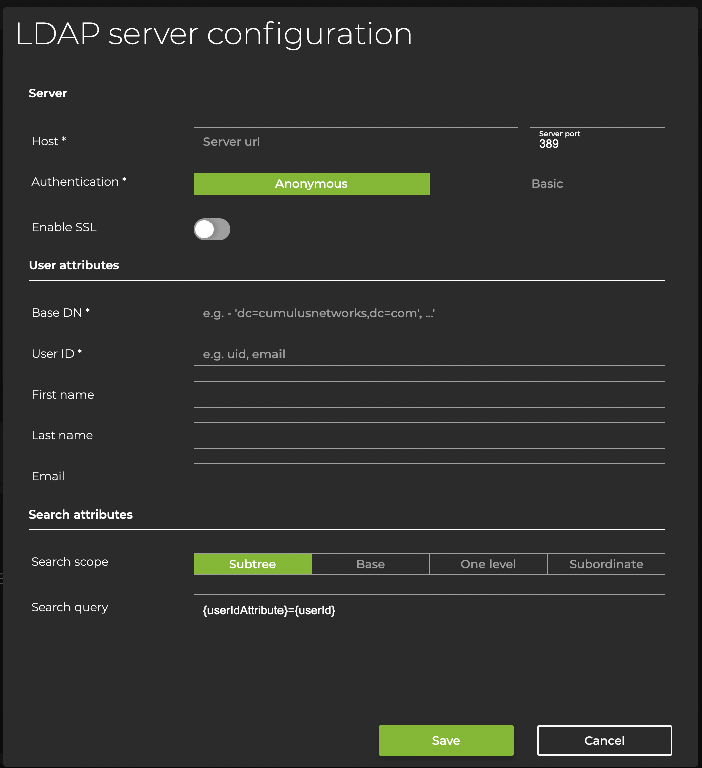Focus the Last name field

429,435
